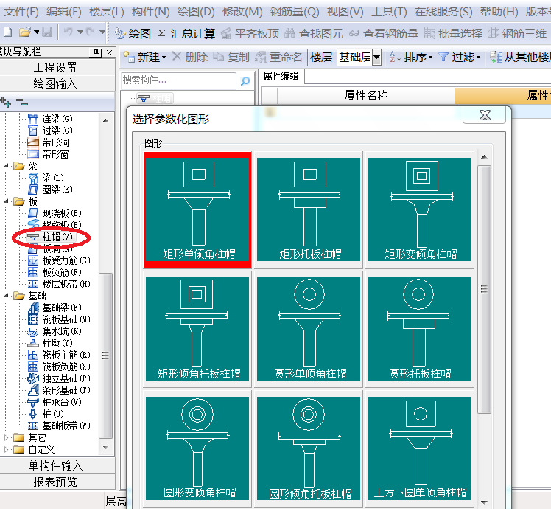Click the Redo arrow icon

pos(90,32)
